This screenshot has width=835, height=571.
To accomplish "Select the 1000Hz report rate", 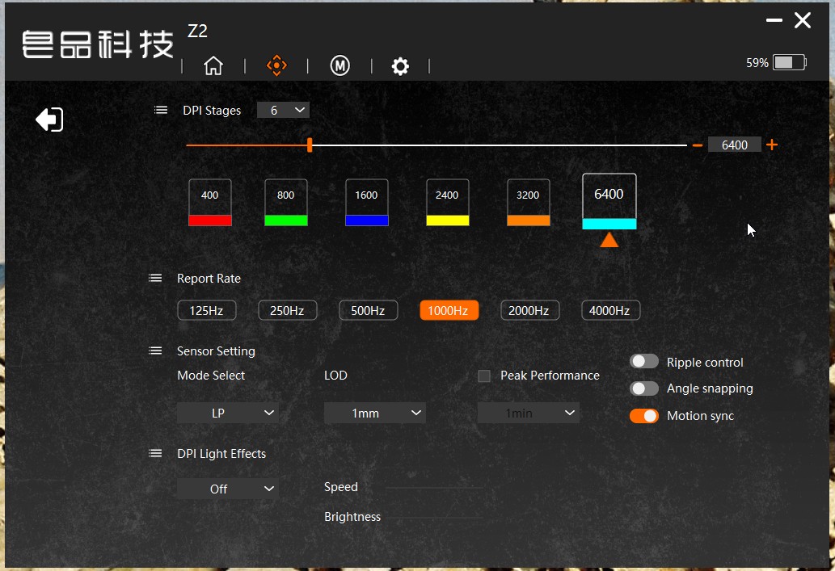I will point(449,310).
